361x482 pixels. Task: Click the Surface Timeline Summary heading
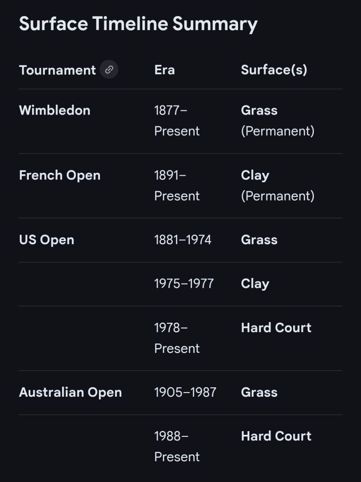[138, 24]
